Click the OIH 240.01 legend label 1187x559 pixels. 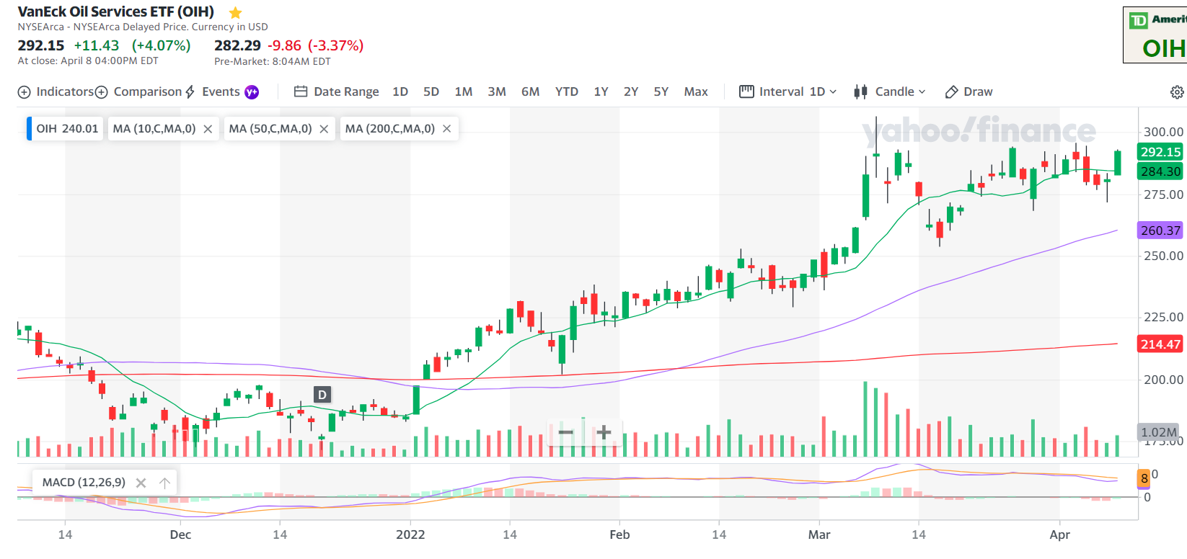66,128
